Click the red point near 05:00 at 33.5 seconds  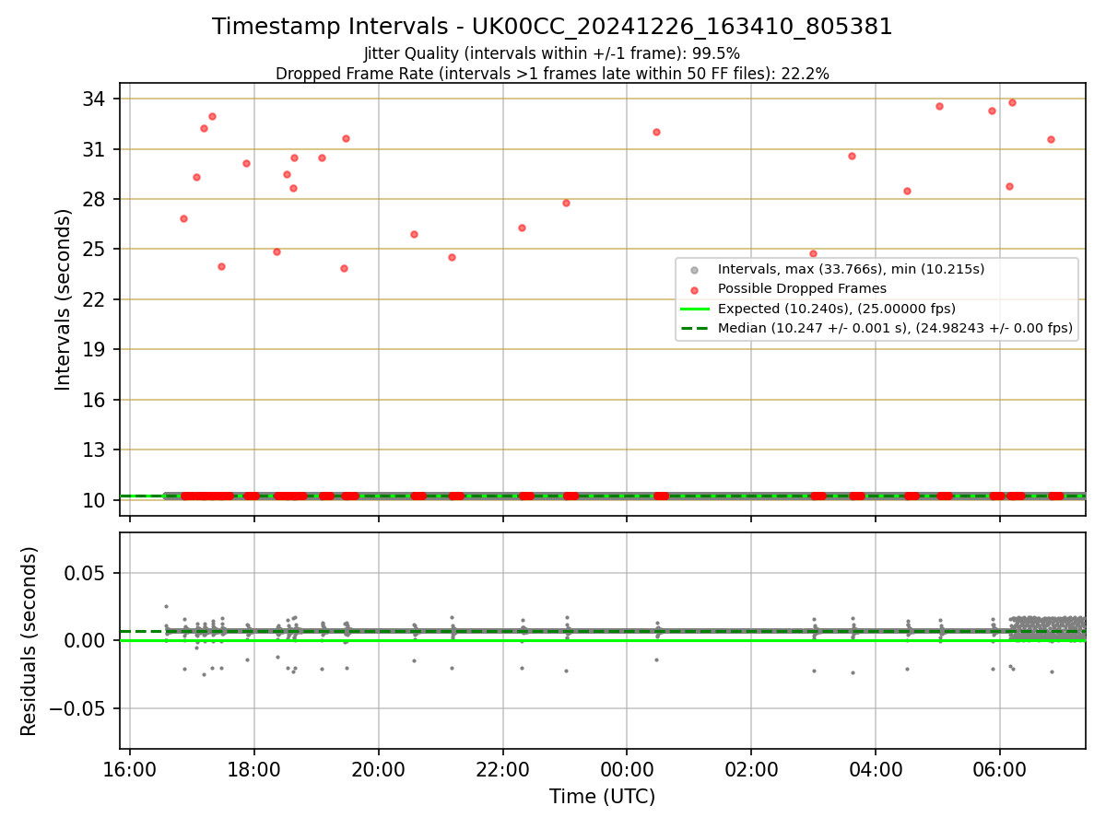[939, 106]
